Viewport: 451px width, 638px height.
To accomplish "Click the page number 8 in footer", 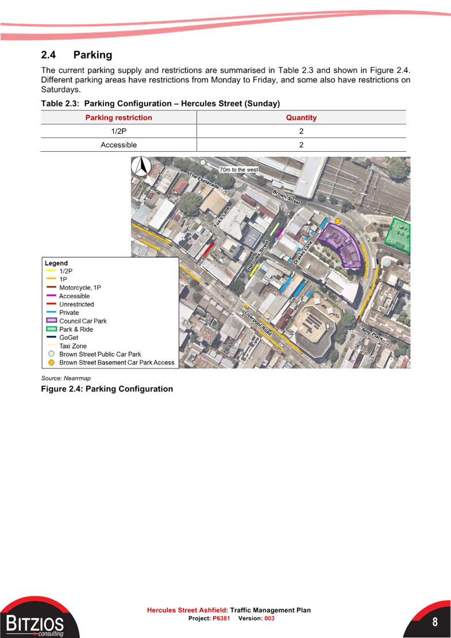I will (x=435, y=622).
